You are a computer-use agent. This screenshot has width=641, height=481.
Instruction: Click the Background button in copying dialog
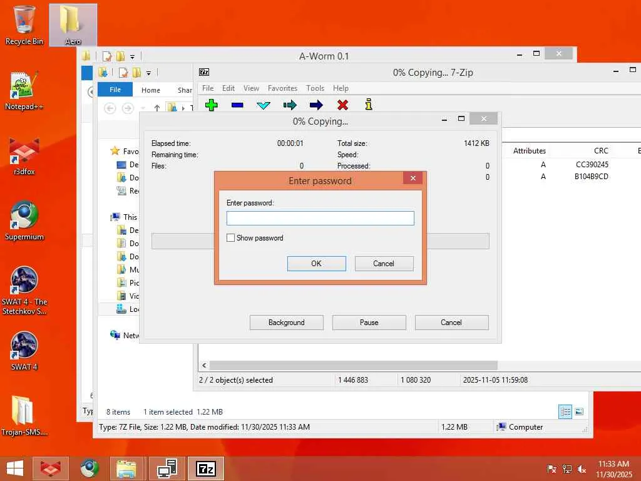pyautogui.click(x=286, y=323)
